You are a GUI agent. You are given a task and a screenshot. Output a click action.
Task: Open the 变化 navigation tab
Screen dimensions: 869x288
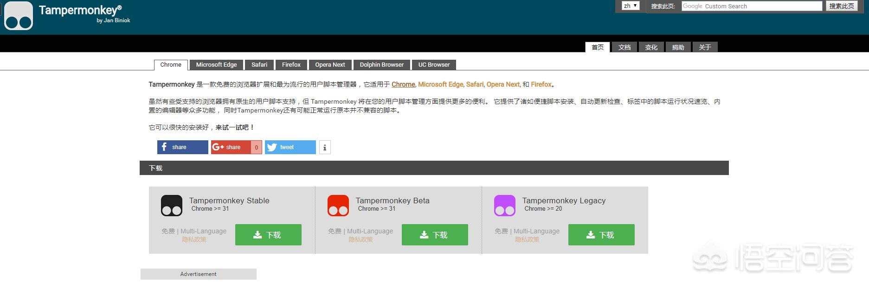point(651,47)
